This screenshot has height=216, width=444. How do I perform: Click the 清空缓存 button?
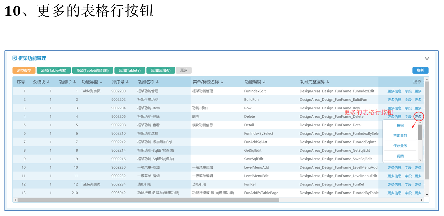24,70
